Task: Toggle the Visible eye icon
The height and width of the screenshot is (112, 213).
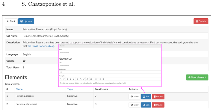Action: (24, 61)
